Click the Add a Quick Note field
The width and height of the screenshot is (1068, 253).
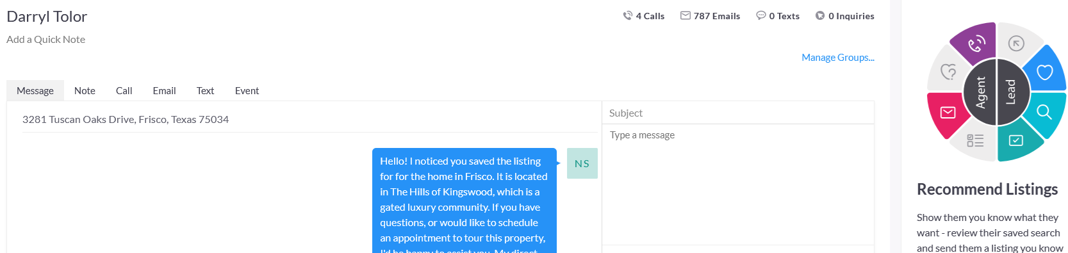pos(46,39)
